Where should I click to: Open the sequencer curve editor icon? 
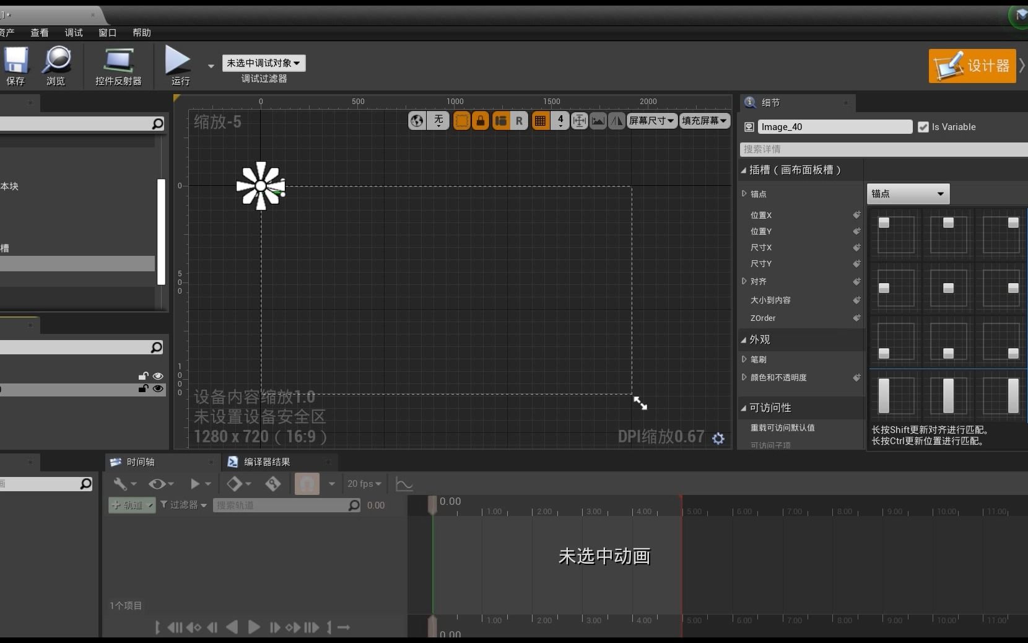[404, 484]
